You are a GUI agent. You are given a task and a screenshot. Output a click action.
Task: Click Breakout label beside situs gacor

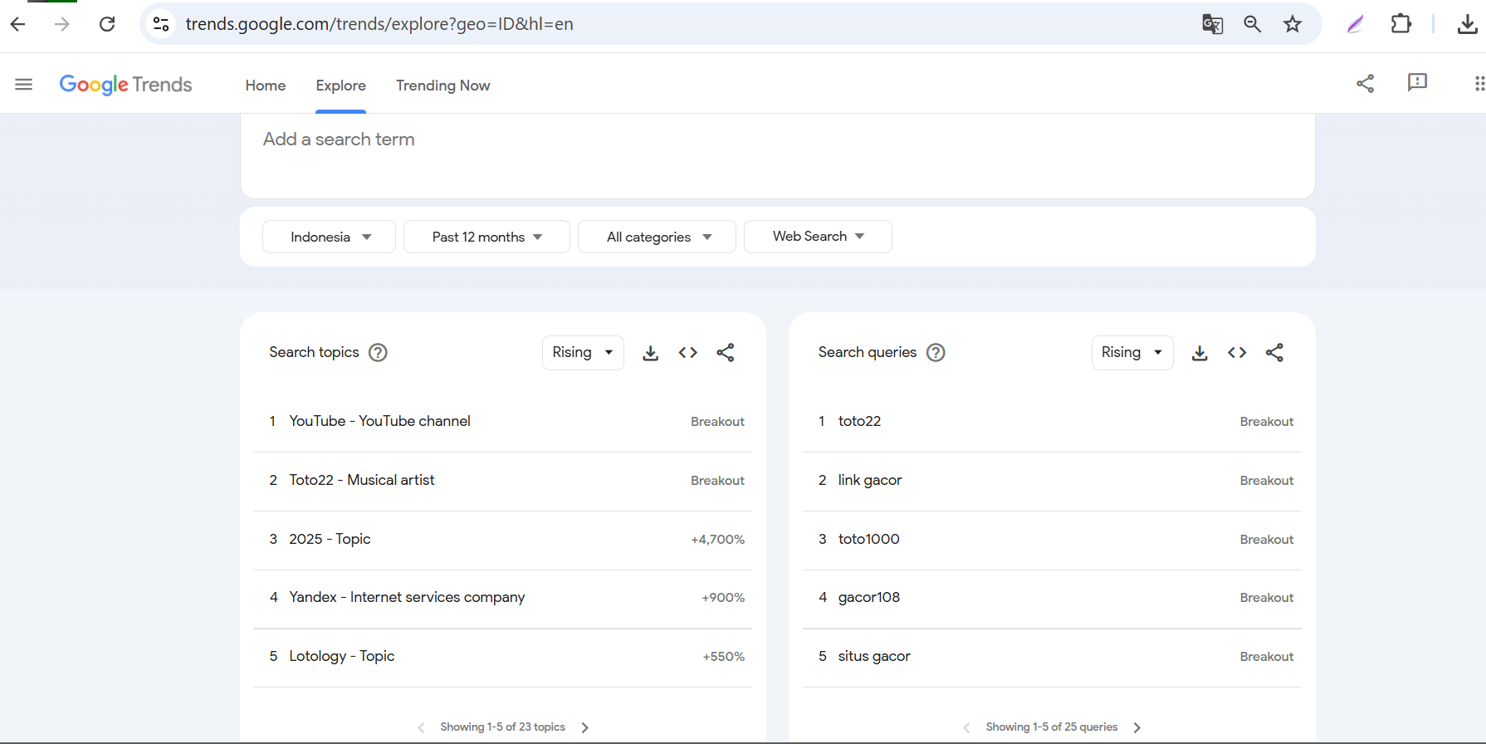(x=1267, y=657)
